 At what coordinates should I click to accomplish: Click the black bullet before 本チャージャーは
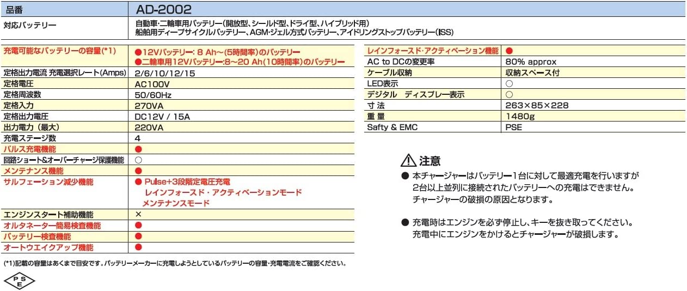click(404, 177)
